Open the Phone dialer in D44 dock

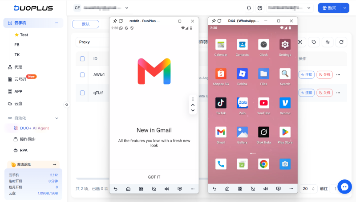(221, 164)
